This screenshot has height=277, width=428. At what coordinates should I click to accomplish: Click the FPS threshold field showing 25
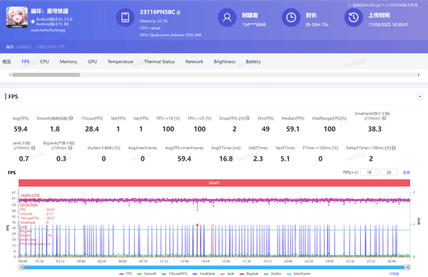389,172
